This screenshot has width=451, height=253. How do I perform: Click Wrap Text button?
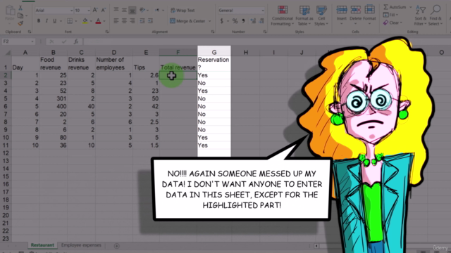pyautogui.click(x=183, y=11)
